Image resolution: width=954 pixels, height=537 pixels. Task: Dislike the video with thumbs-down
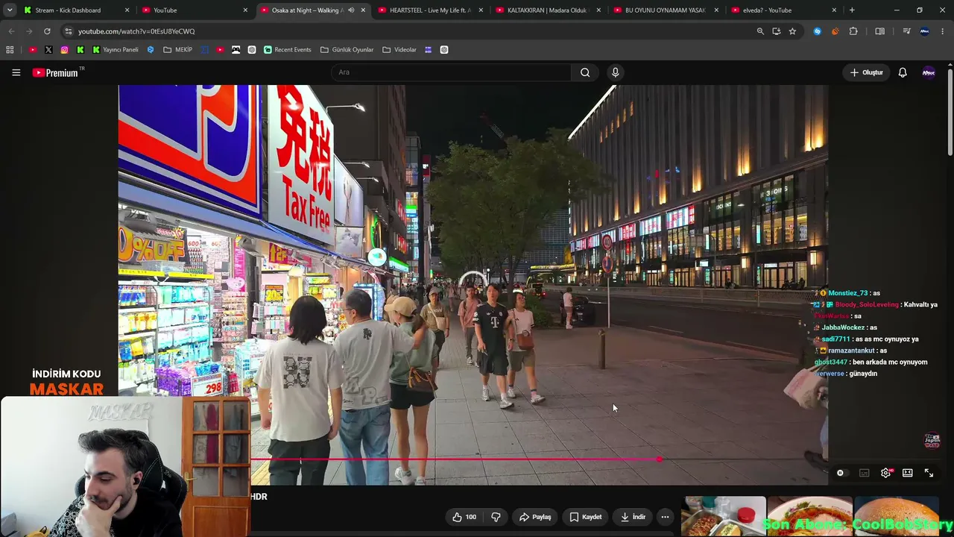(496, 517)
